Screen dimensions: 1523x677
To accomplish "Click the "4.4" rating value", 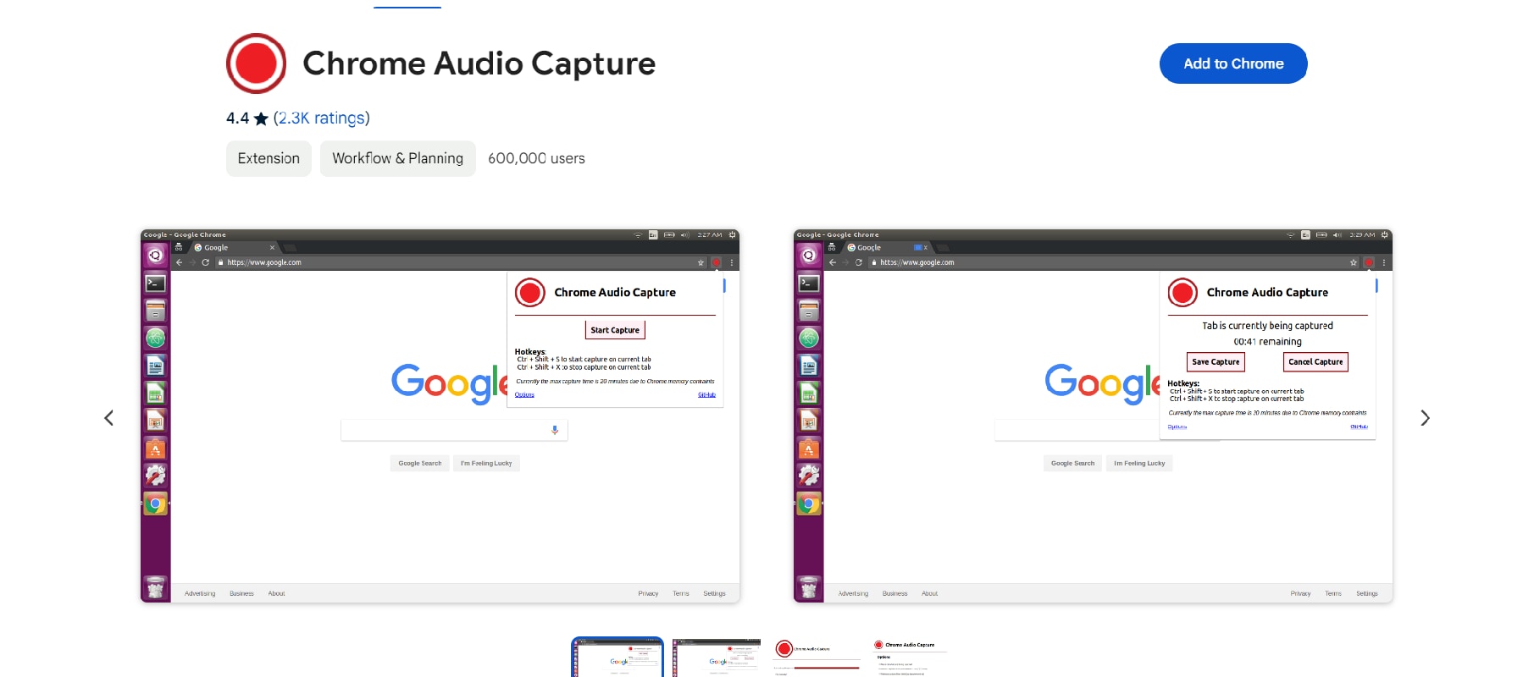I will (237, 118).
